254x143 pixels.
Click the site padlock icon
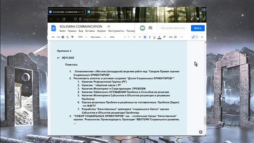[x=80, y=19]
